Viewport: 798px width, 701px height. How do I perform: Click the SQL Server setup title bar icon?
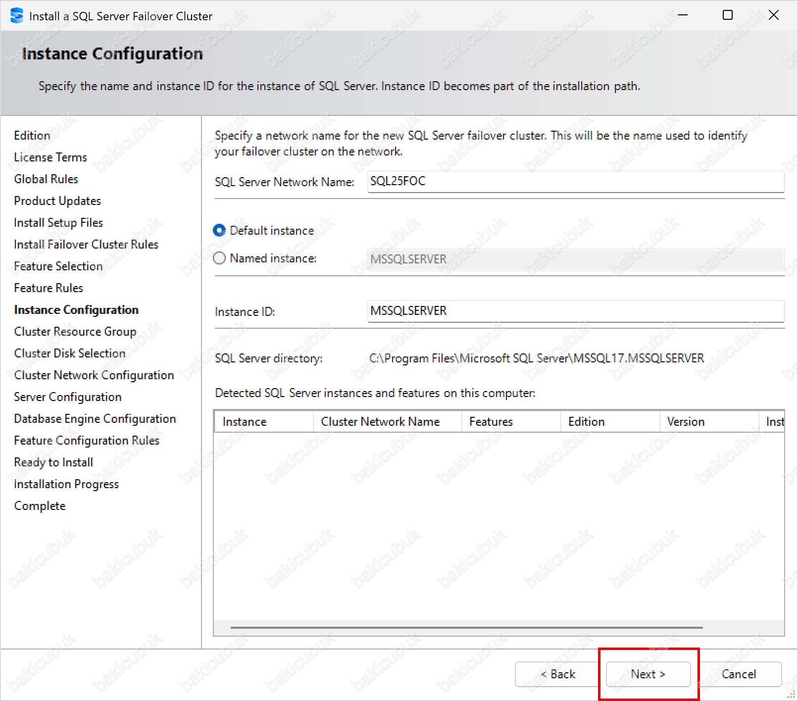click(16, 16)
